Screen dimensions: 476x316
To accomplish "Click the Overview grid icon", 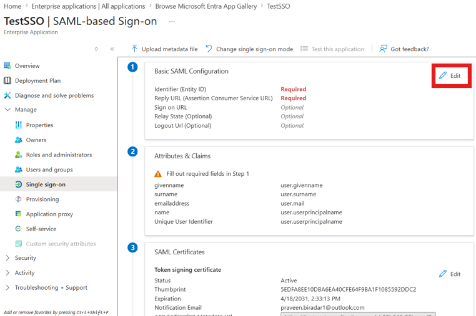I will tap(7, 65).
